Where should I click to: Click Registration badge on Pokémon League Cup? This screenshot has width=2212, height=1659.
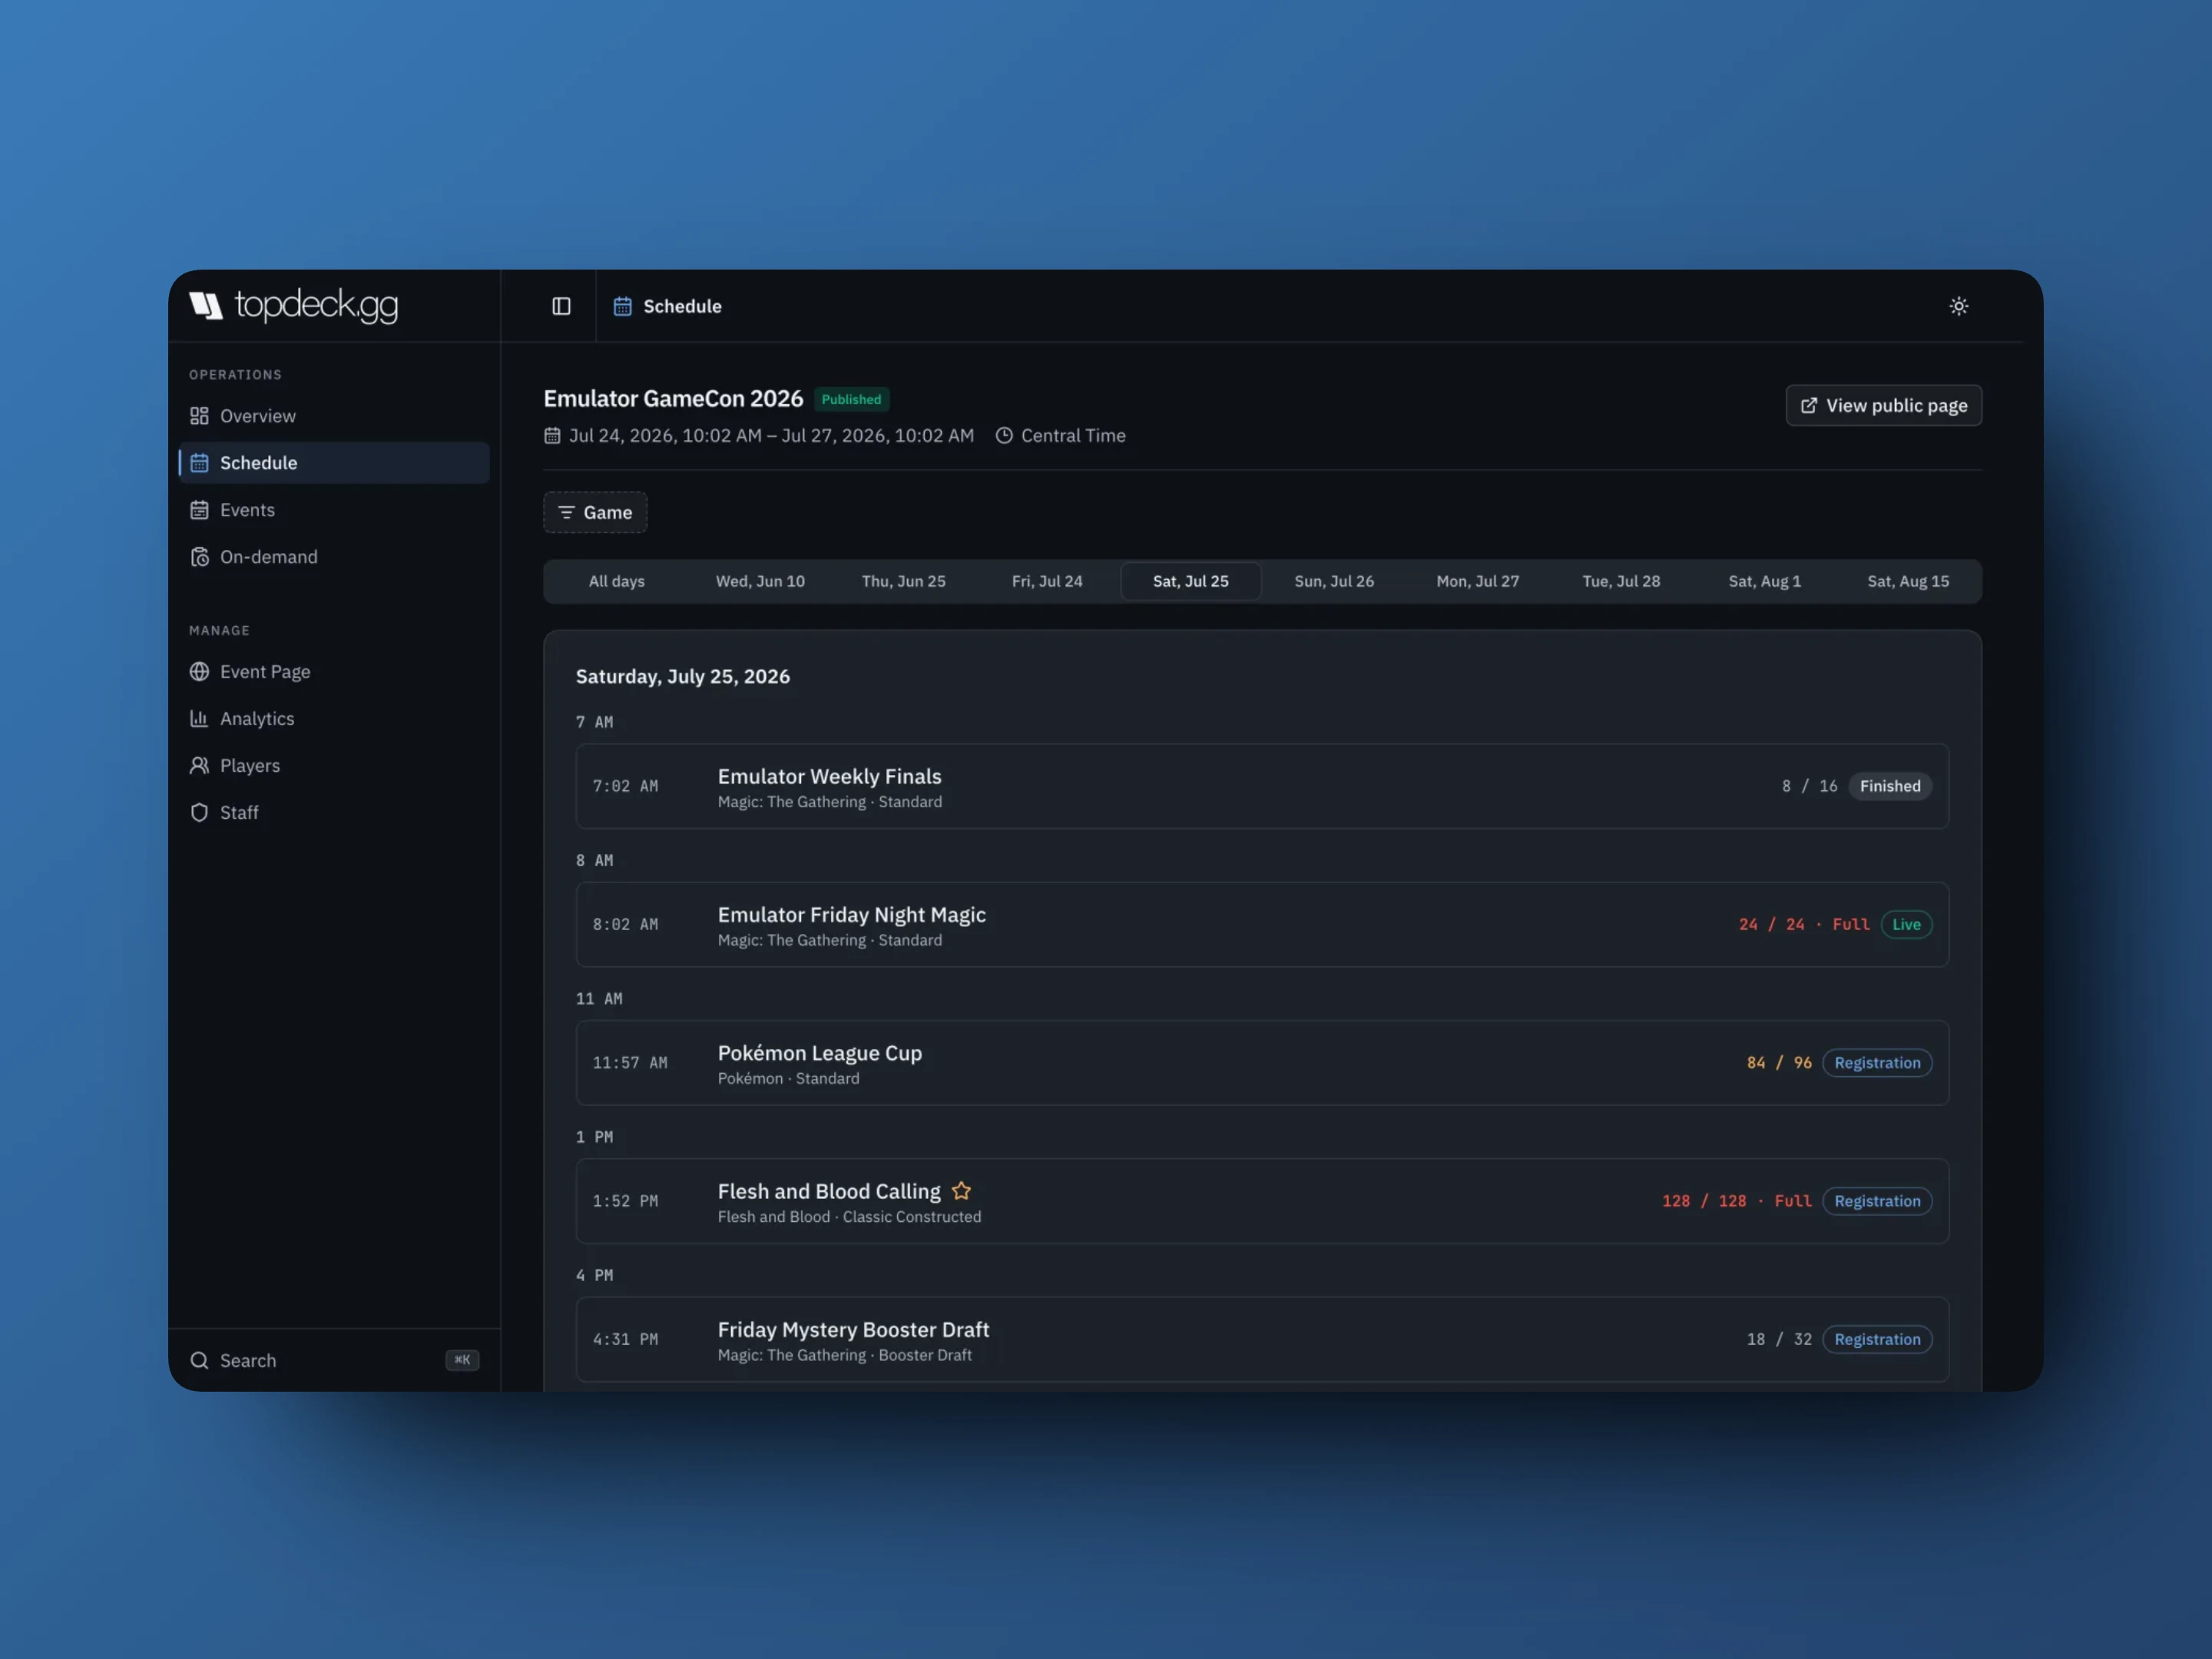(1877, 1063)
